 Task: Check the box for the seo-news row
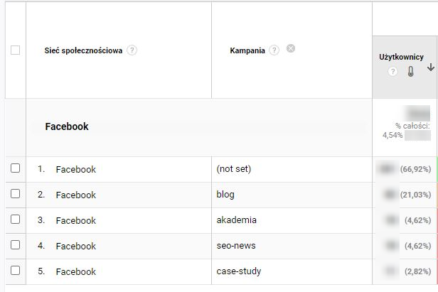15,245
